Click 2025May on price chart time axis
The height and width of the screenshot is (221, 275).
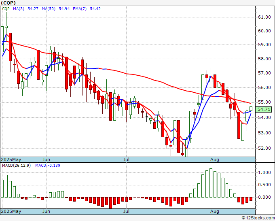coord(11,159)
